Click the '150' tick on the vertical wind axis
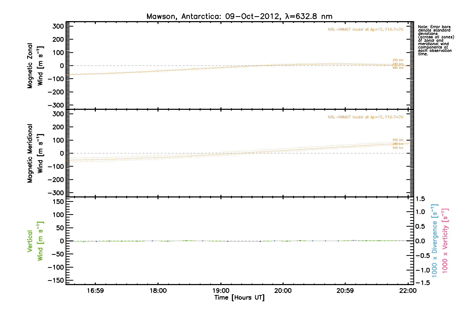 click(x=58, y=202)
